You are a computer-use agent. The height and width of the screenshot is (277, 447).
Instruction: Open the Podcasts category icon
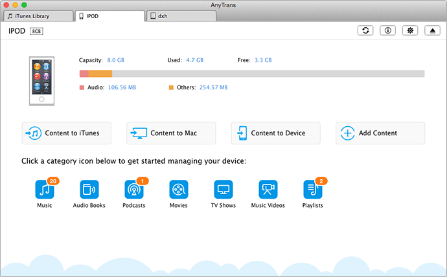(x=134, y=190)
